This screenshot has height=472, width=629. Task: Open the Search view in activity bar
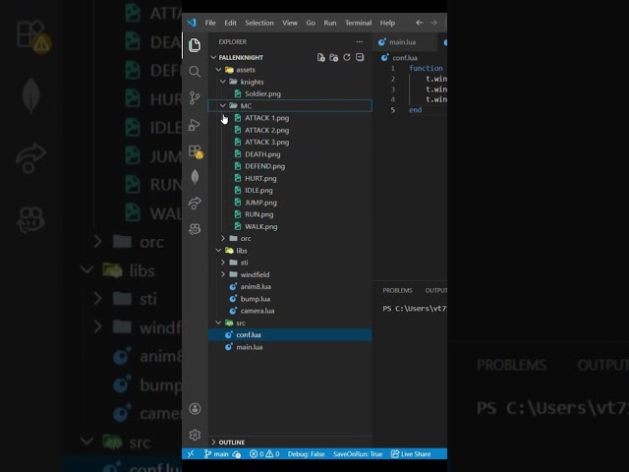(x=195, y=72)
